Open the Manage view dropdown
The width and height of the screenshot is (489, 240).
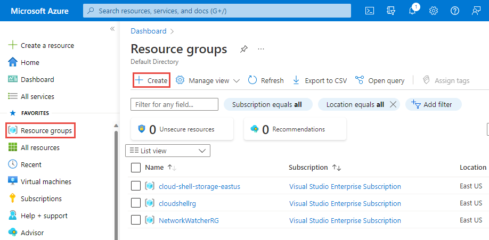208,81
